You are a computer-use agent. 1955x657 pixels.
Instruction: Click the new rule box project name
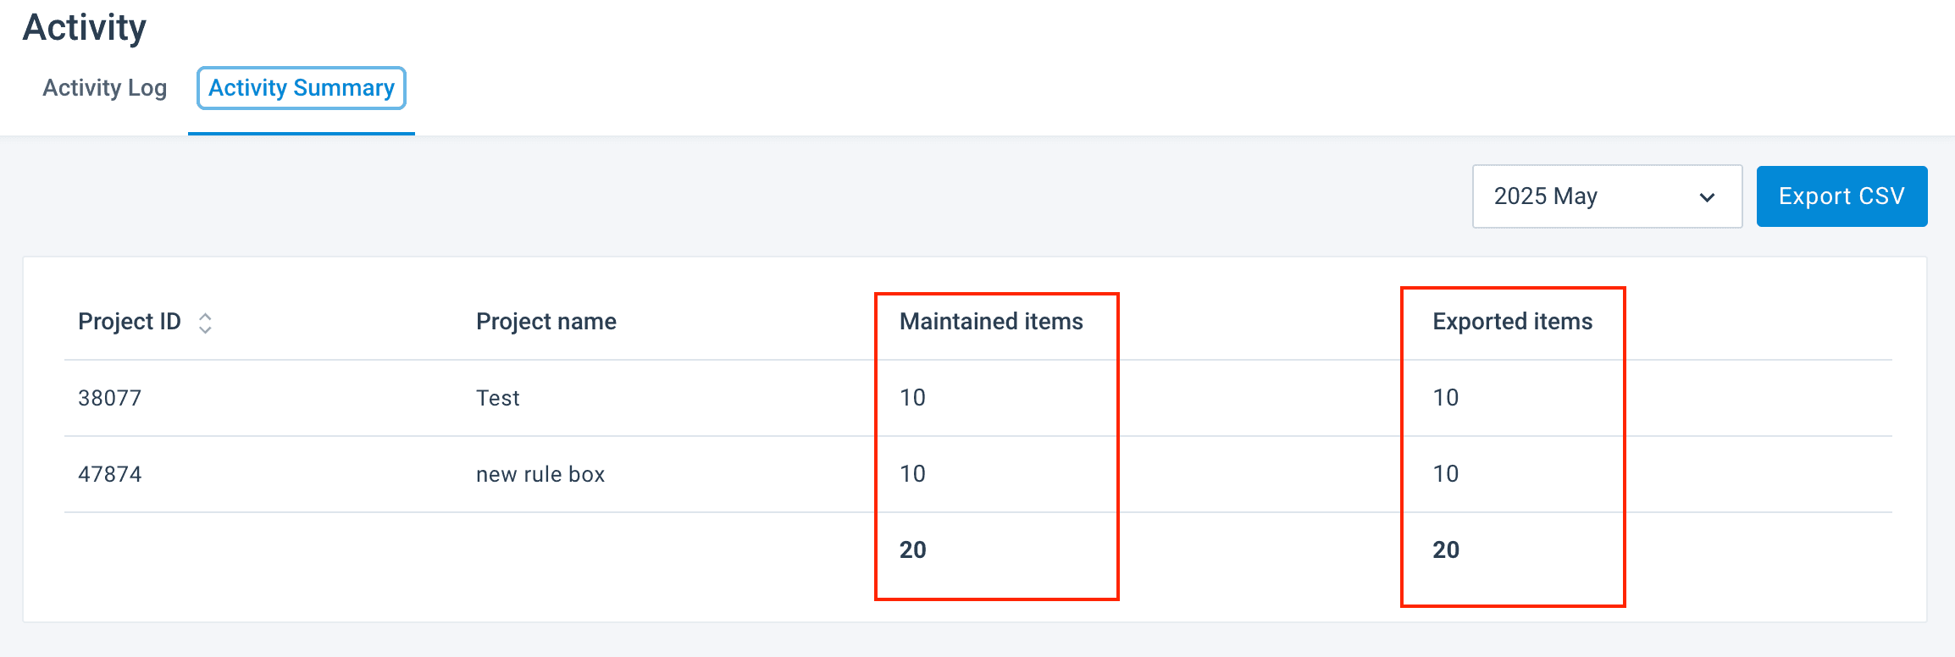point(540,474)
